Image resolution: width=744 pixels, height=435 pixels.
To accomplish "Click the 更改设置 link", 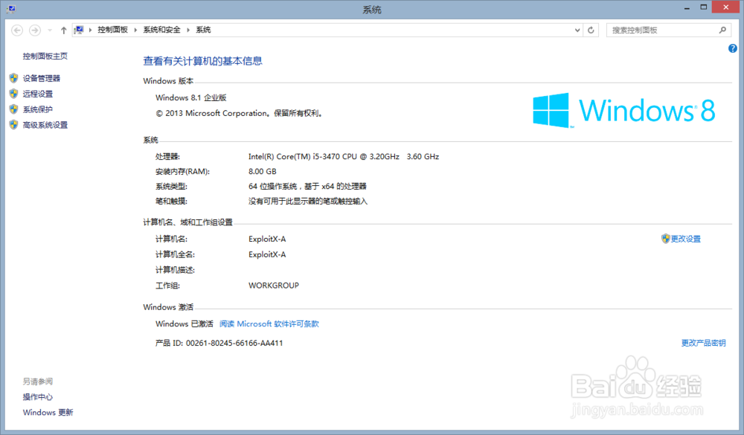I will [x=686, y=239].
